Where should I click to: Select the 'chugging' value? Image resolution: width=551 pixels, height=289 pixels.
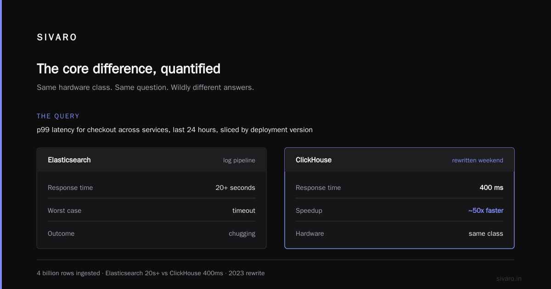242,233
